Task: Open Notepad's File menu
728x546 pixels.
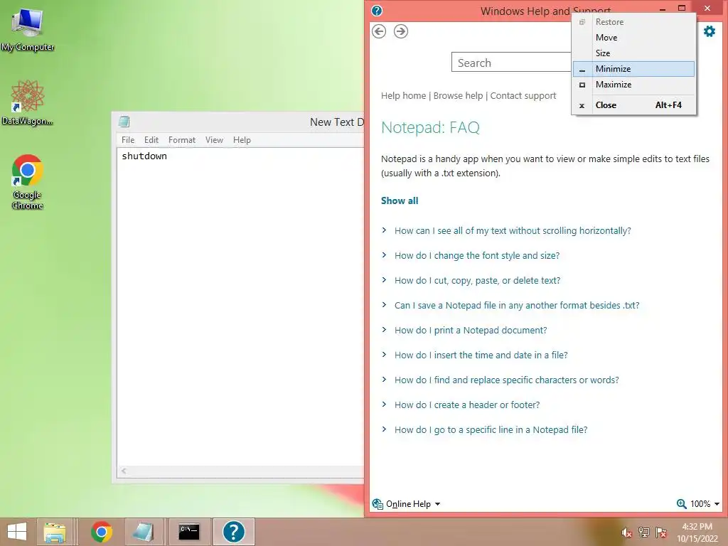Action: 128,140
